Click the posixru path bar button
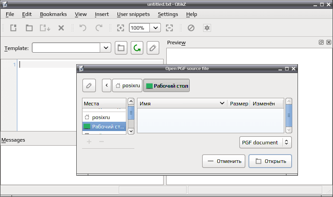Viewport: 333px width, 197px height. point(127,85)
